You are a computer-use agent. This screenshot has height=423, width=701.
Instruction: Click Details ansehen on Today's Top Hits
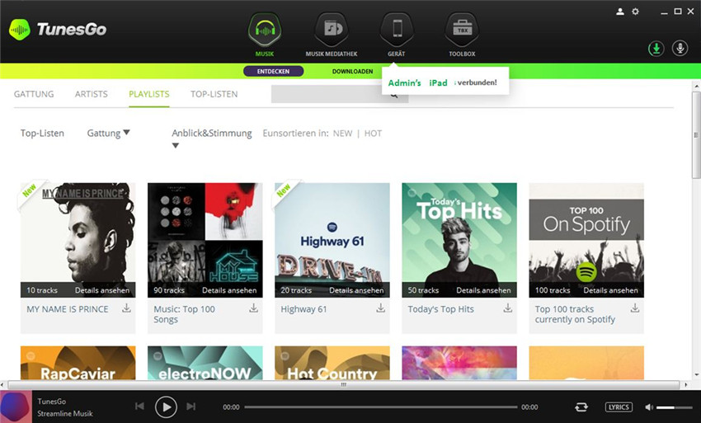tap(483, 290)
